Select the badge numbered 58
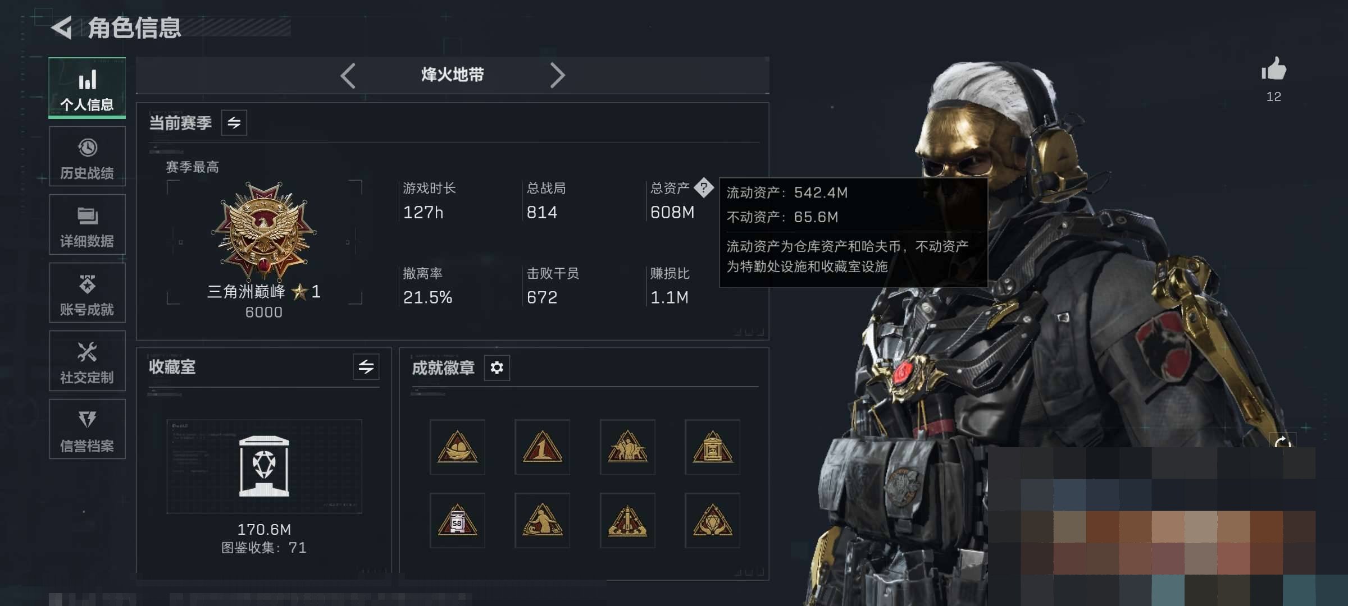 click(457, 521)
